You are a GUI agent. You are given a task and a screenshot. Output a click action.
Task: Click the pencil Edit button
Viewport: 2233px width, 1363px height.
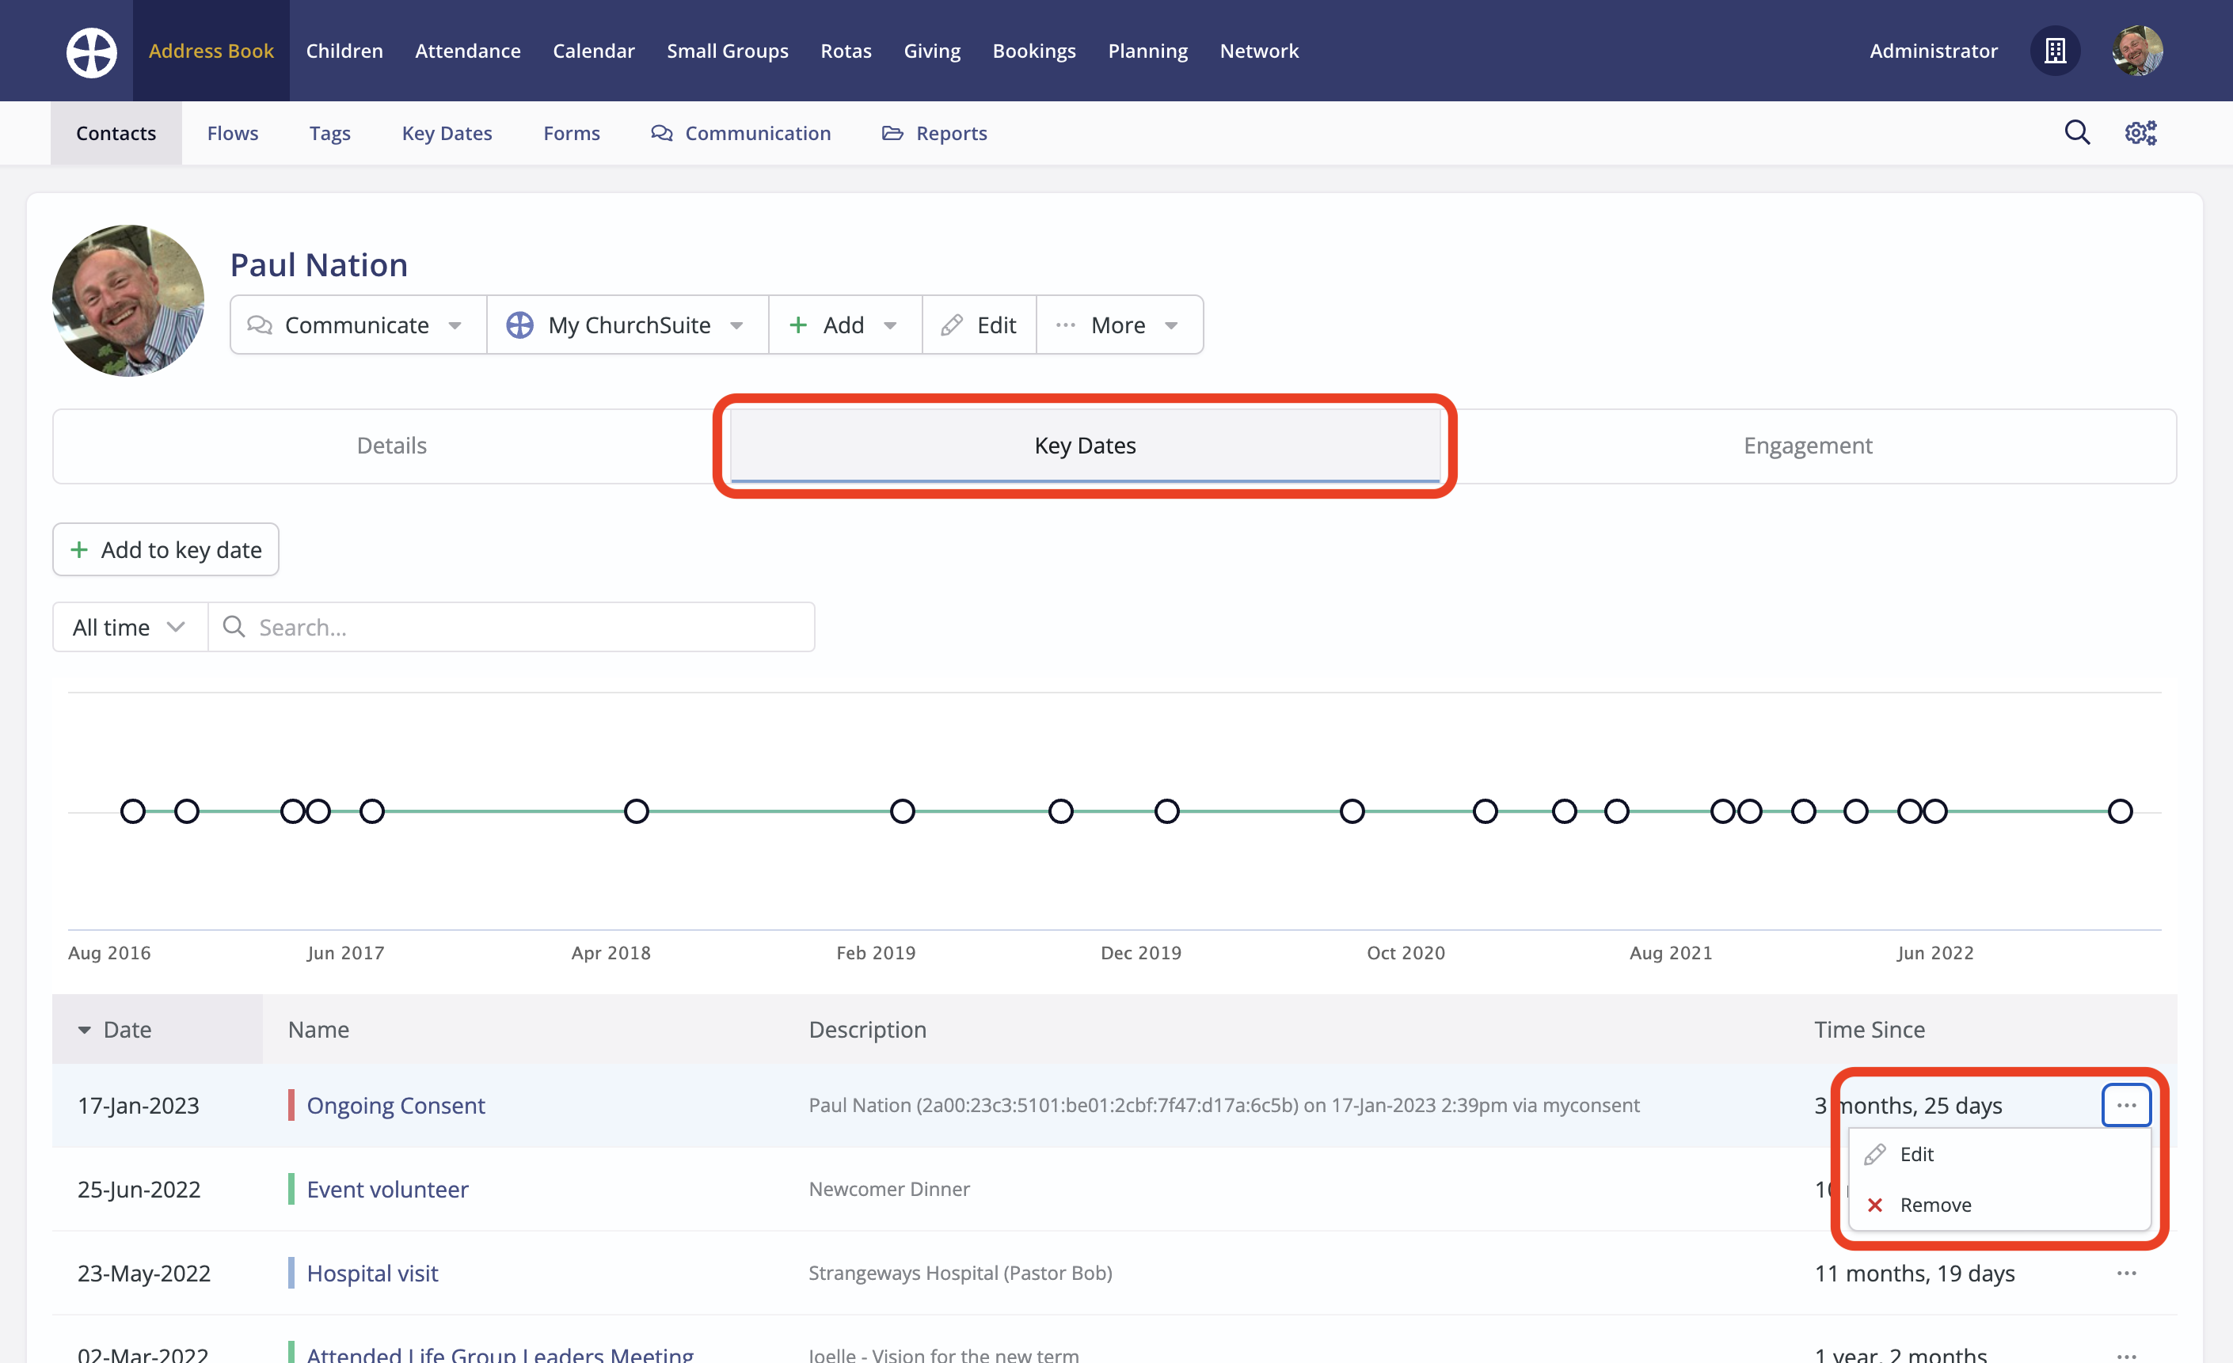(x=979, y=325)
